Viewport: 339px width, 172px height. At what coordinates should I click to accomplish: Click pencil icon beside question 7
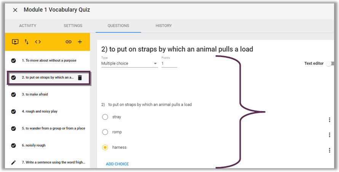[13, 162]
